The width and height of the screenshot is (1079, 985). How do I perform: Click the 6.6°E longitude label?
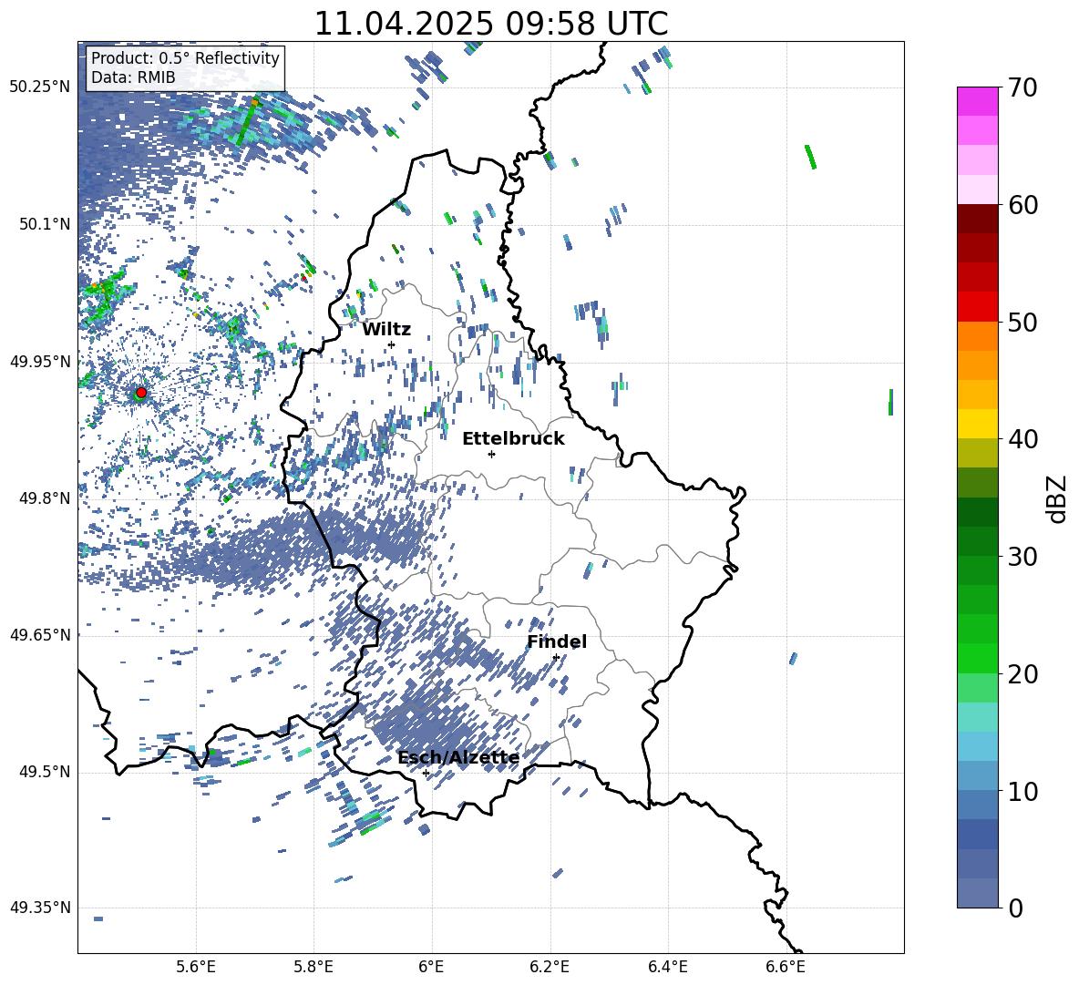786,967
